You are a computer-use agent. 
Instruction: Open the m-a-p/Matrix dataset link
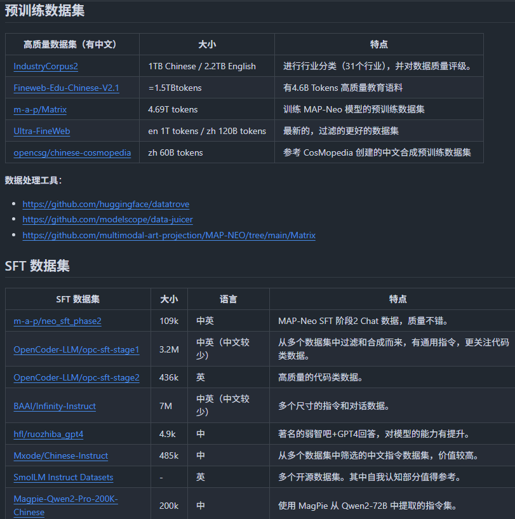click(x=40, y=109)
